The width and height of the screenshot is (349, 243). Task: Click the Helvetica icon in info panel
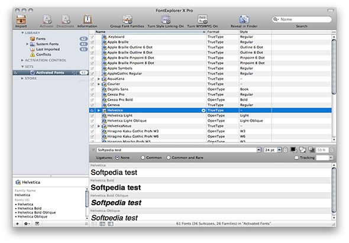coord(18,182)
